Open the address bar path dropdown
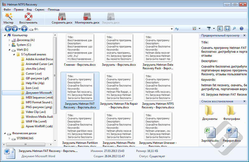 [172, 29]
